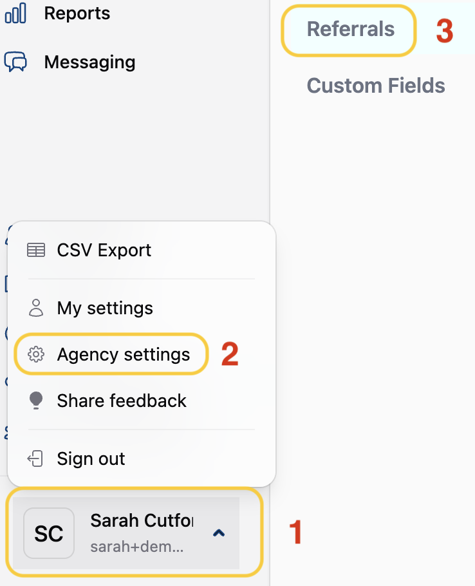Go to Reports in the sidebar
Viewport: 475px width, 586px height.
77,13
